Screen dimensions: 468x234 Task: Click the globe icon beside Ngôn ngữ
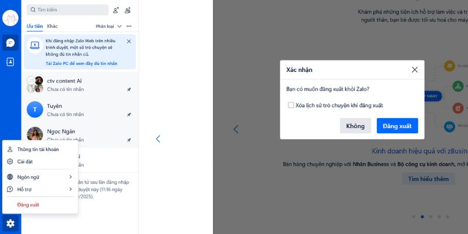[10, 177]
